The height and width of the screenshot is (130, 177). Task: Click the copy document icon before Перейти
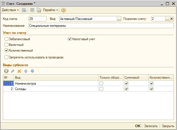pyautogui.click(x=39, y=10)
